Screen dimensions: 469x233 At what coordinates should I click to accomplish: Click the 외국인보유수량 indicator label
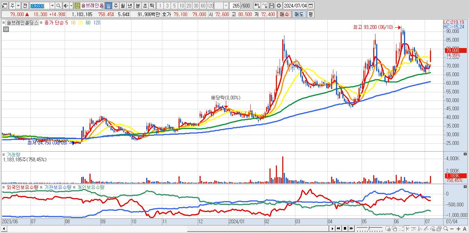pyautogui.click(x=23, y=187)
